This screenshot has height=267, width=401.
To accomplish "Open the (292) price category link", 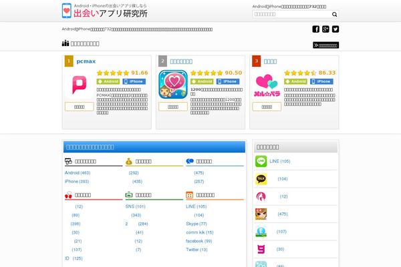I will click(134, 173).
